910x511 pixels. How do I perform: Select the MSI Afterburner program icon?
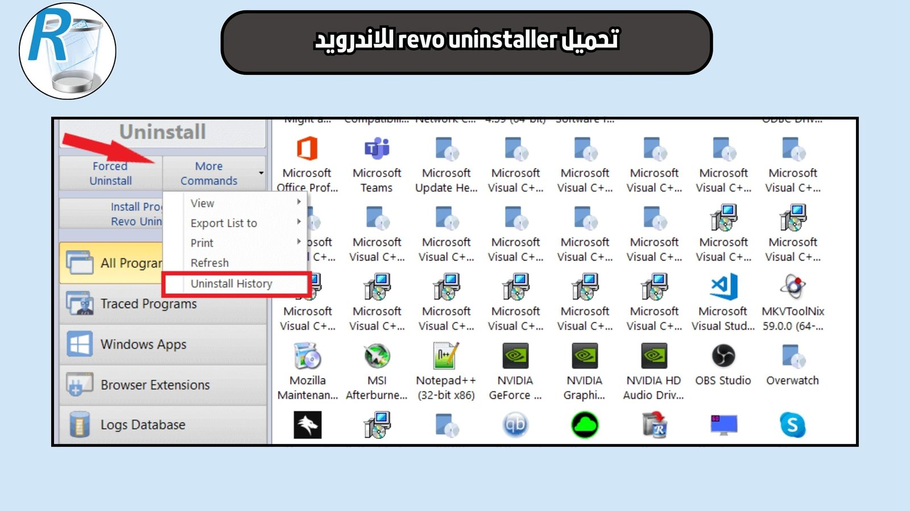[377, 356]
